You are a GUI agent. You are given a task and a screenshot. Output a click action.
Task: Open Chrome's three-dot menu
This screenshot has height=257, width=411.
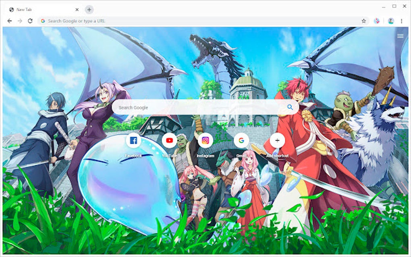[401, 21]
